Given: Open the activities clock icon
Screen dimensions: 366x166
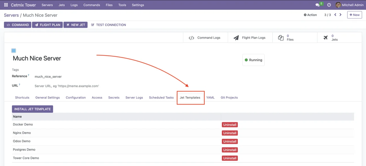Looking at the screenshot, I should point(329,5).
